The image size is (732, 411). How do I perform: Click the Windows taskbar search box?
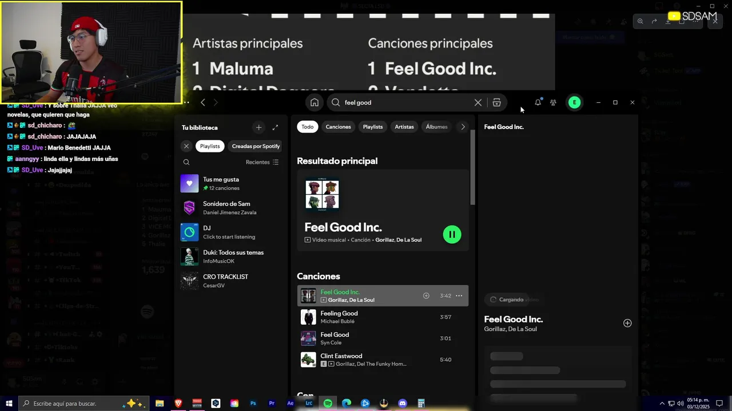pyautogui.click(x=84, y=404)
